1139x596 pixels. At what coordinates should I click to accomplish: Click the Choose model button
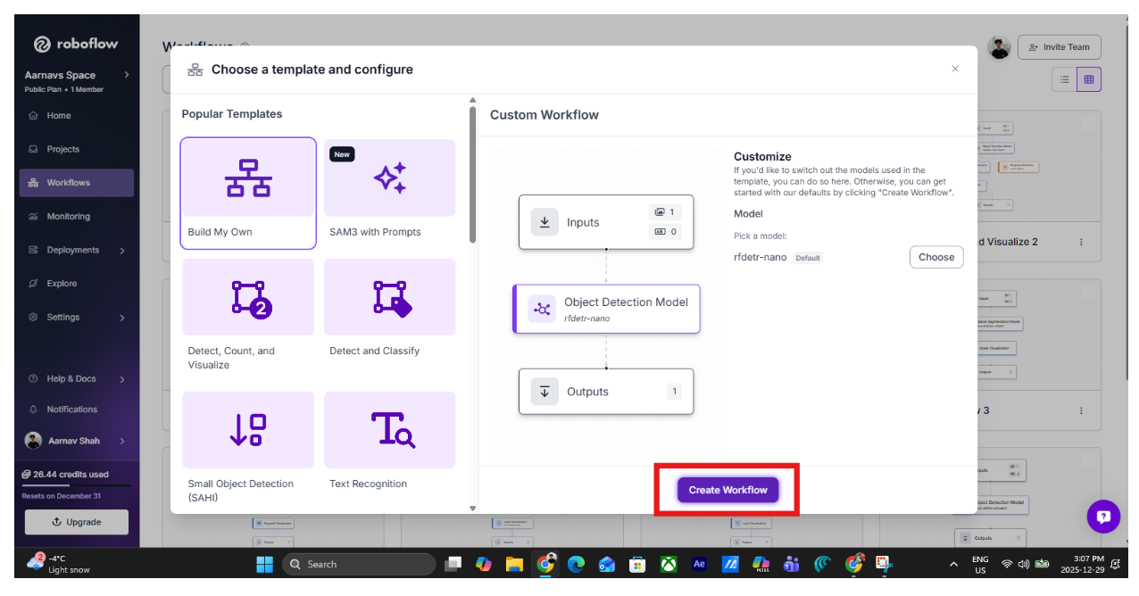click(x=936, y=257)
